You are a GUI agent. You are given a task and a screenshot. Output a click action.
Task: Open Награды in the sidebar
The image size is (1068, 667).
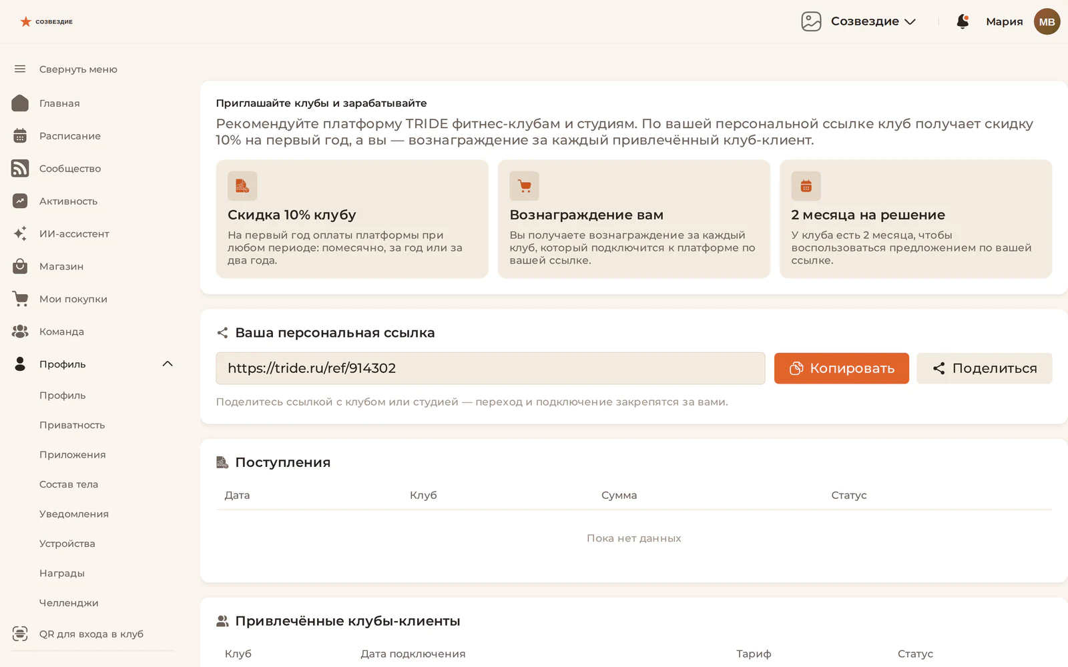point(61,573)
